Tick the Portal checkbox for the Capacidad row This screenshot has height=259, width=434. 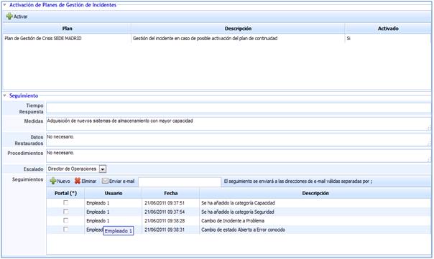pyautogui.click(x=65, y=202)
